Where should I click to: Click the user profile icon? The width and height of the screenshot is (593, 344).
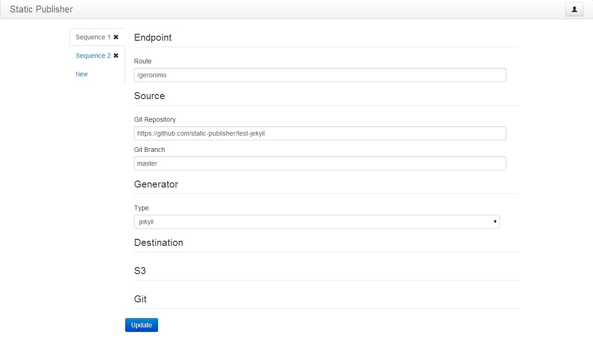point(574,9)
